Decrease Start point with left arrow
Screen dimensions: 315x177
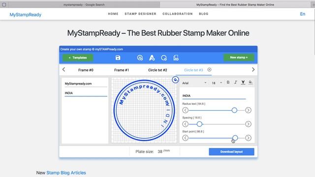click(185, 138)
